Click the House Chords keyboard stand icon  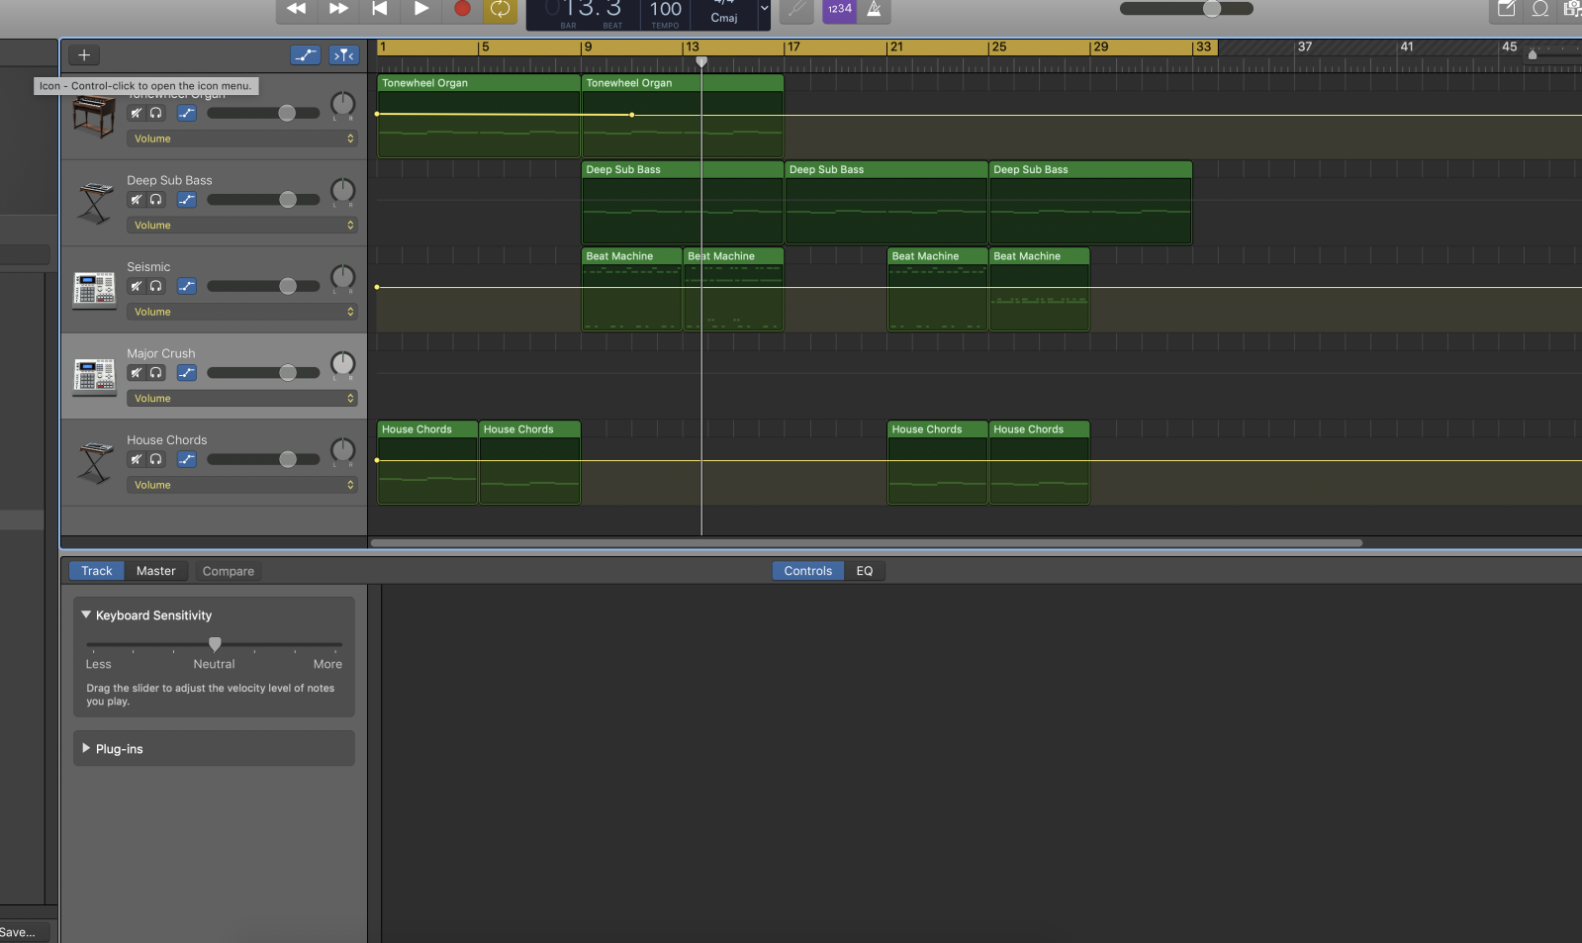[95, 463]
